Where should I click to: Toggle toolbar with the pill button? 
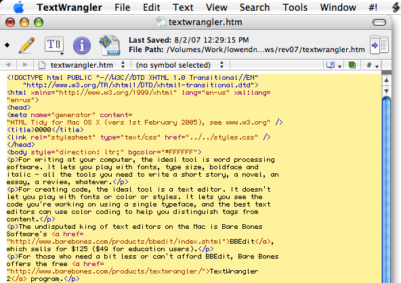pyautogui.click(x=379, y=22)
